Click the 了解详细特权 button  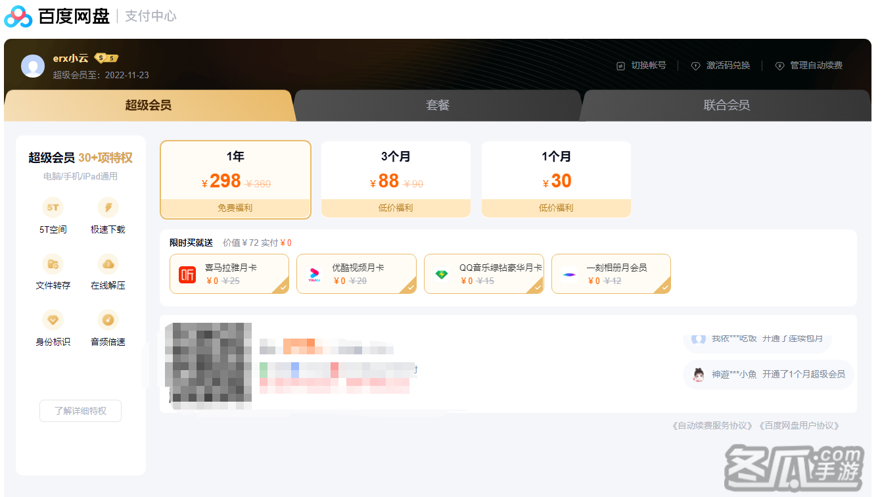(80, 411)
